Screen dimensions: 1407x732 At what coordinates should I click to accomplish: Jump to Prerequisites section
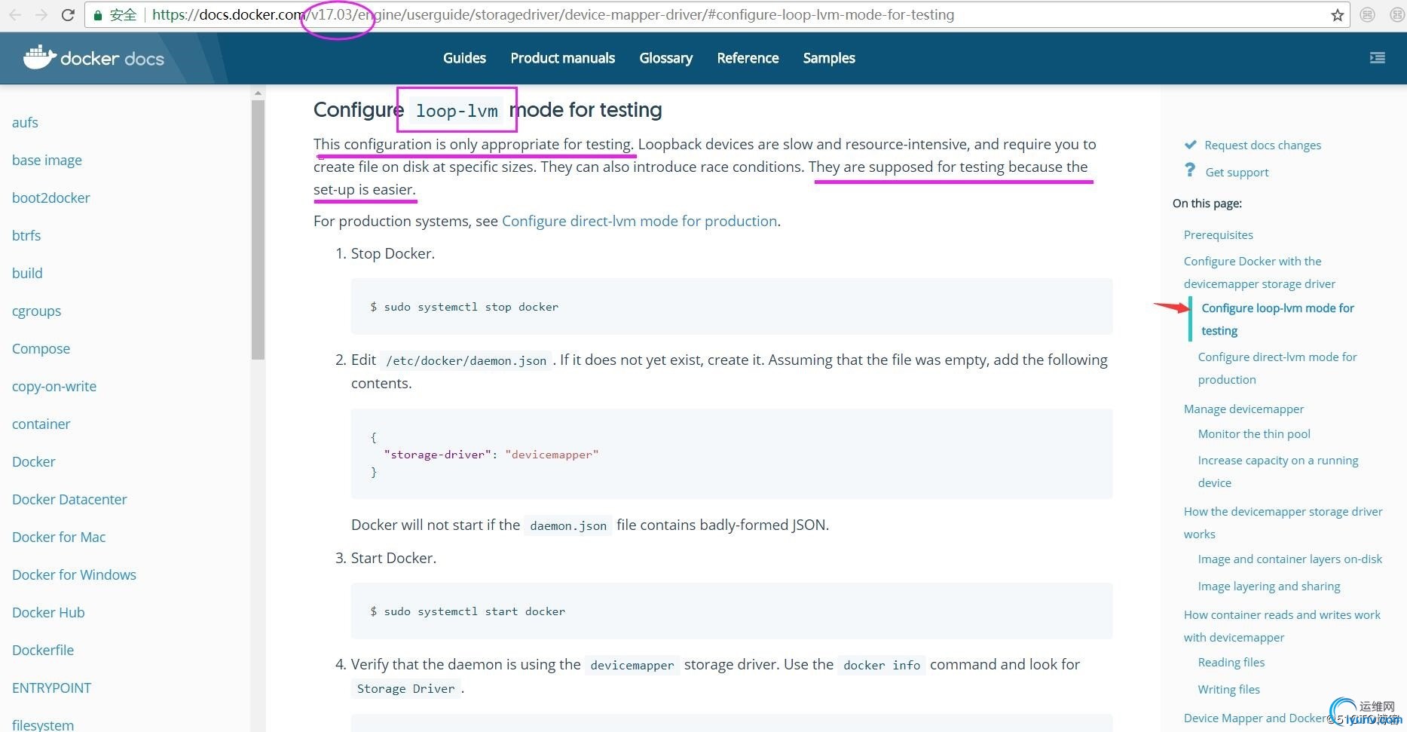(x=1218, y=234)
